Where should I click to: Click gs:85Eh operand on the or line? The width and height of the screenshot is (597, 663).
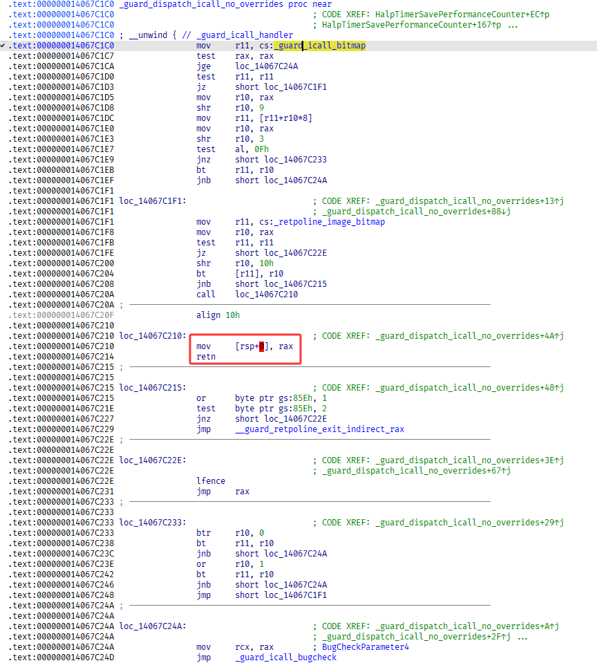(295, 398)
